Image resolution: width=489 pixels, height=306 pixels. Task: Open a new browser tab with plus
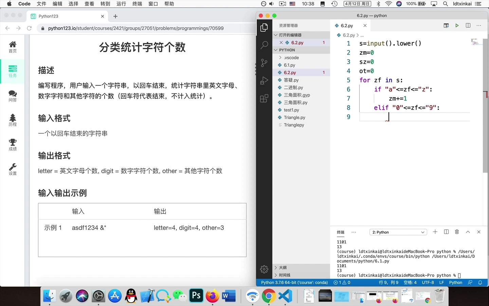(115, 16)
